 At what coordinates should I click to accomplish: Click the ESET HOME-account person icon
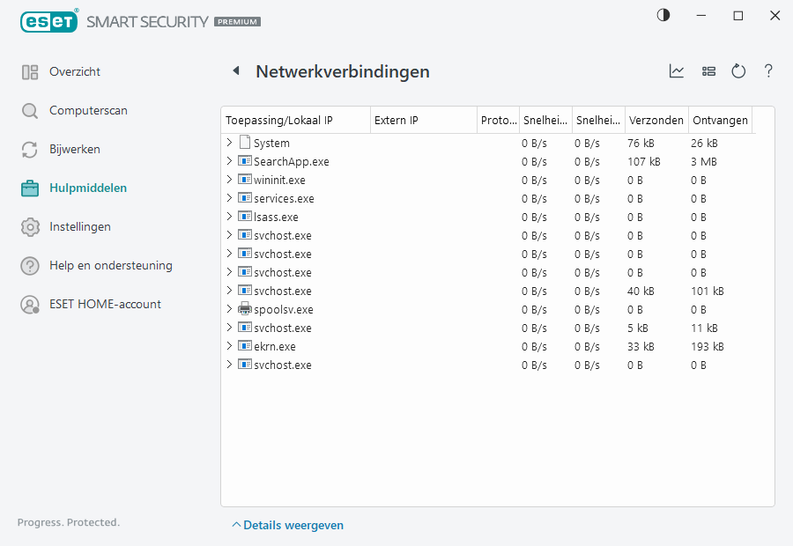click(29, 304)
